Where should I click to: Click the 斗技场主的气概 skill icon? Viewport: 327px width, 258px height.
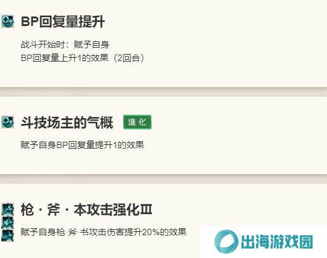(x=8, y=122)
